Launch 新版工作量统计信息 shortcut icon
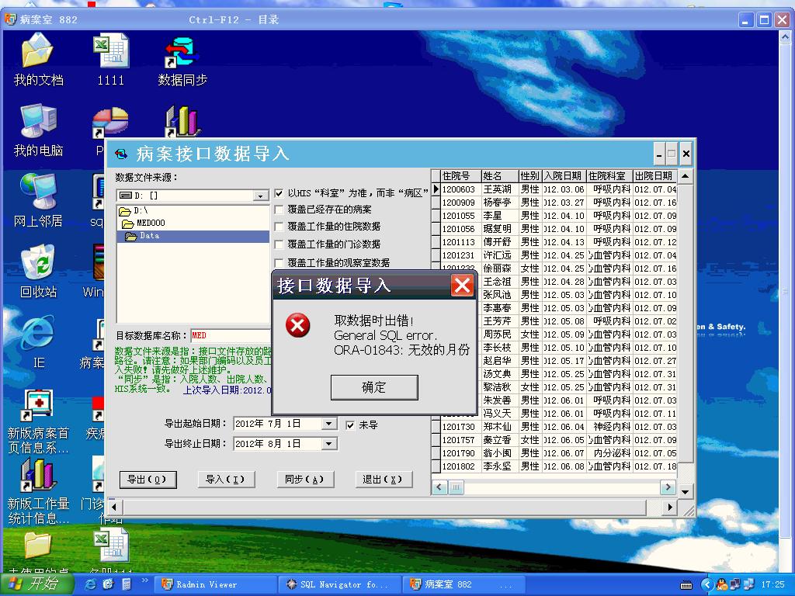Screen dimensions: 795x596 (x=38, y=491)
